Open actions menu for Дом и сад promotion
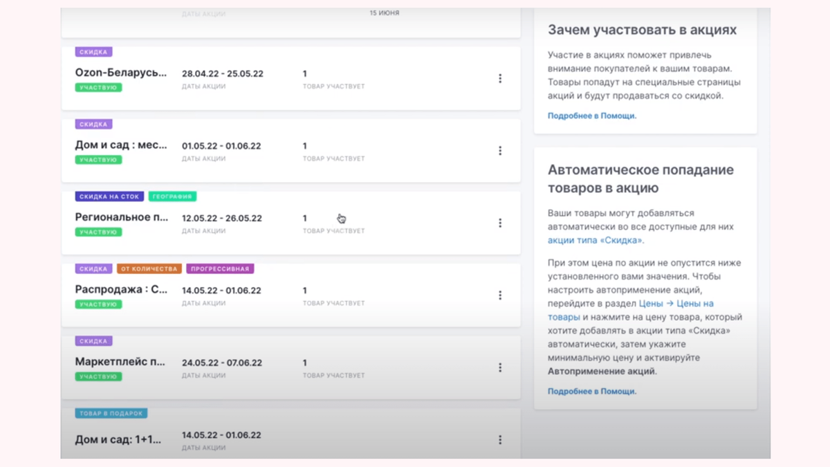The image size is (830, 467). tap(500, 150)
